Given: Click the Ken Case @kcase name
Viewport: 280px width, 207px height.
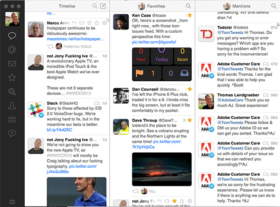Looking at the screenshot, I should pos(149,15).
